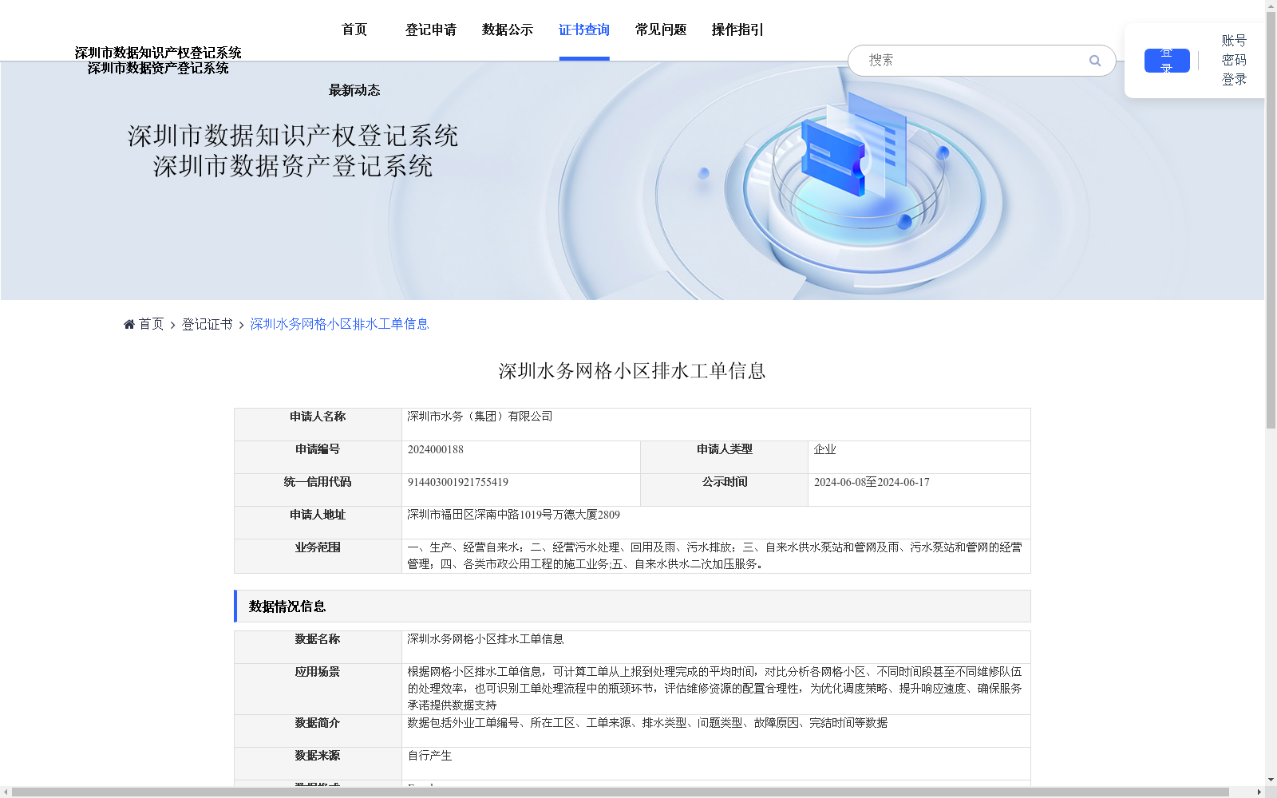Image resolution: width=1277 pixels, height=798 pixels.
Task: Click 登记证书 breadcrumb link
Action: (x=208, y=324)
